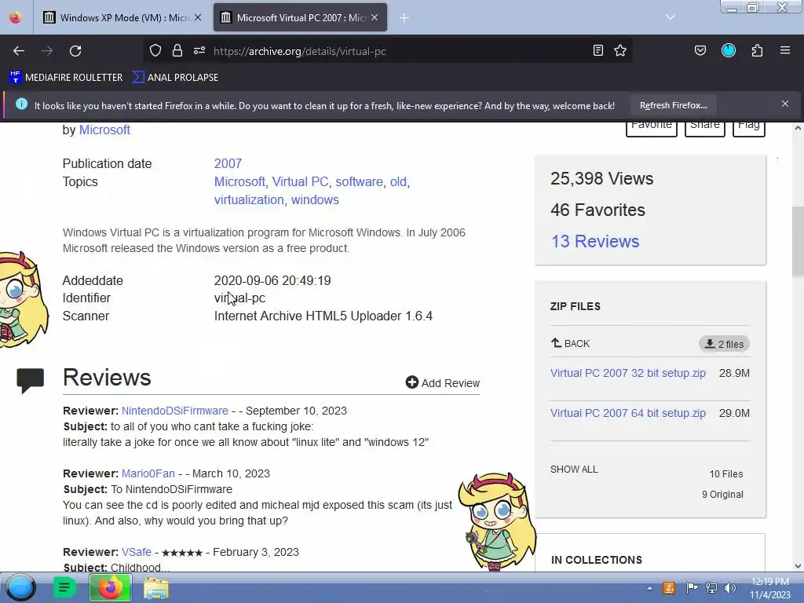The image size is (804, 603).
Task: Click the Java update tray icon
Action: 669,587
